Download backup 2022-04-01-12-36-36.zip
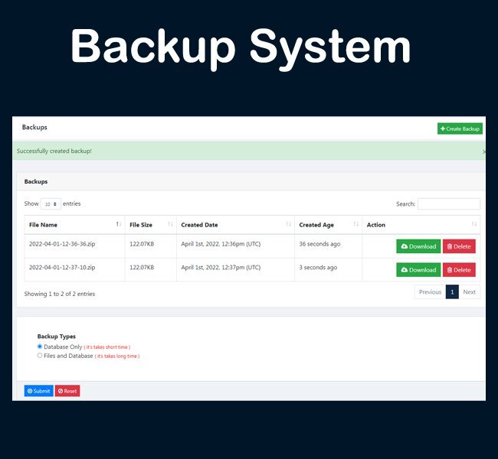 pyautogui.click(x=418, y=246)
